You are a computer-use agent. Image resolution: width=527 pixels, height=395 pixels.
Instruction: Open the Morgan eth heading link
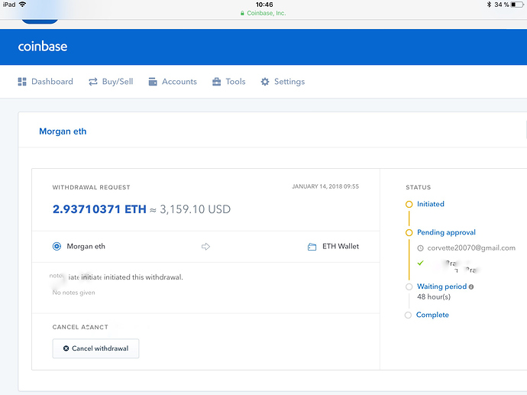tap(63, 131)
